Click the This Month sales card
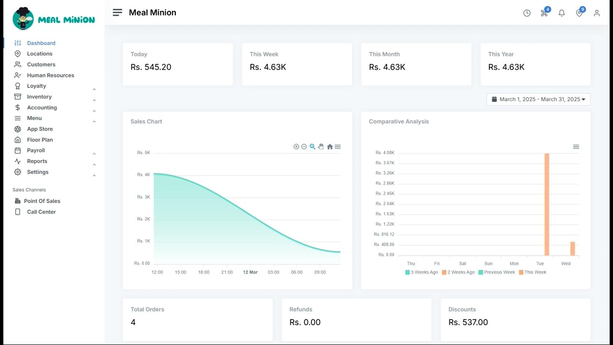Image resolution: width=613 pixels, height=345 pixels. (416, 64)
